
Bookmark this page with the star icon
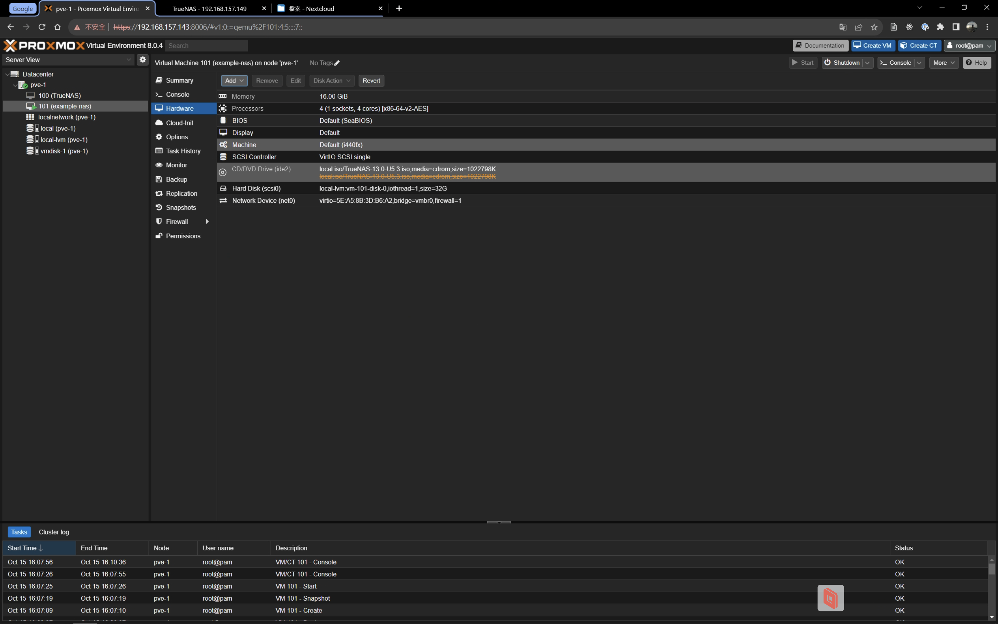(x=874, y=27)
